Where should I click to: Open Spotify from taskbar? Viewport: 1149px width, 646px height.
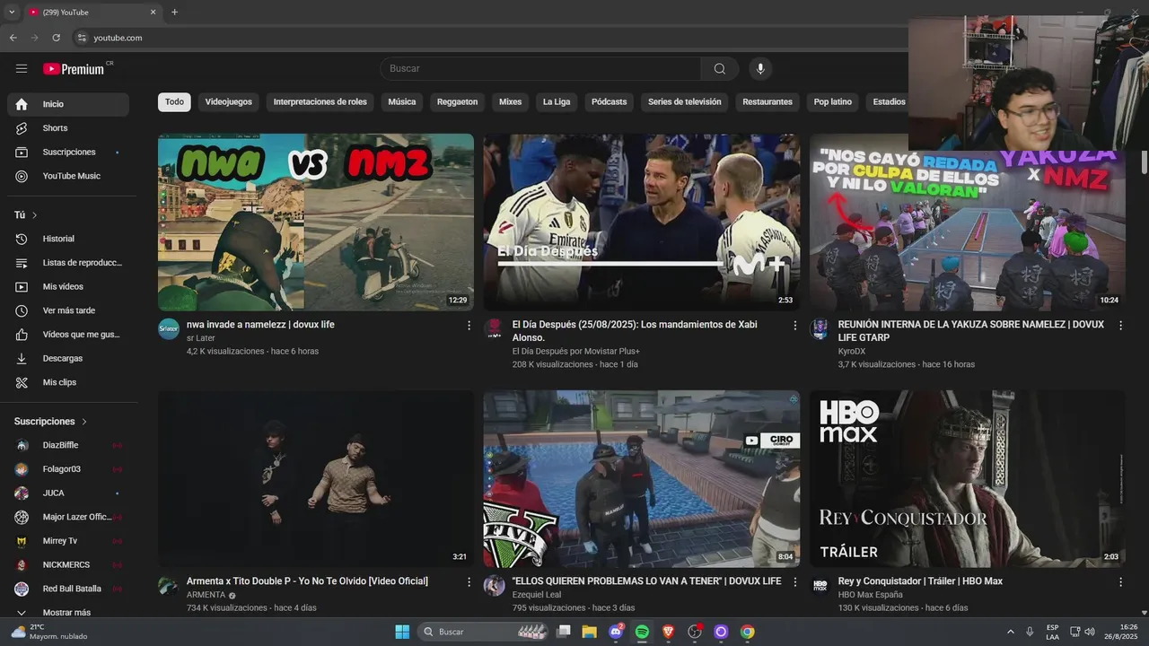point(642,632)
